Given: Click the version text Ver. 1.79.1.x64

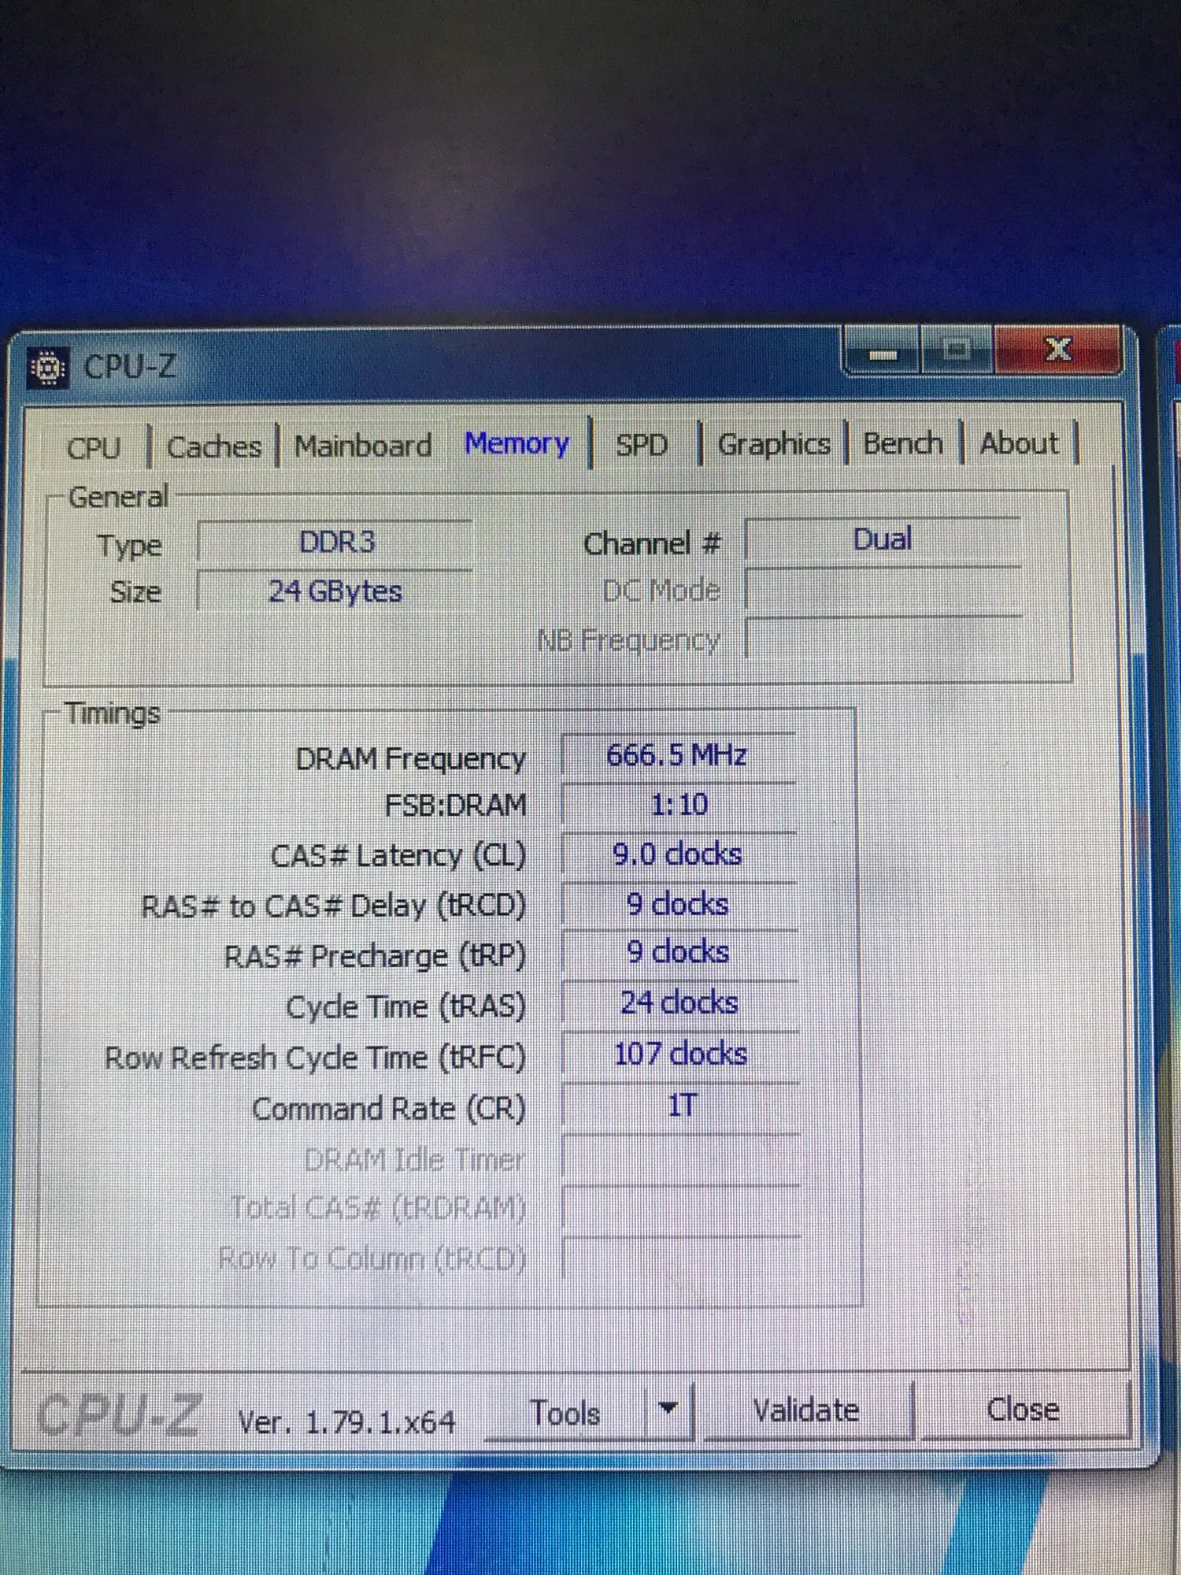Looking at the screenshot, I should click(x=347, y=1422).
